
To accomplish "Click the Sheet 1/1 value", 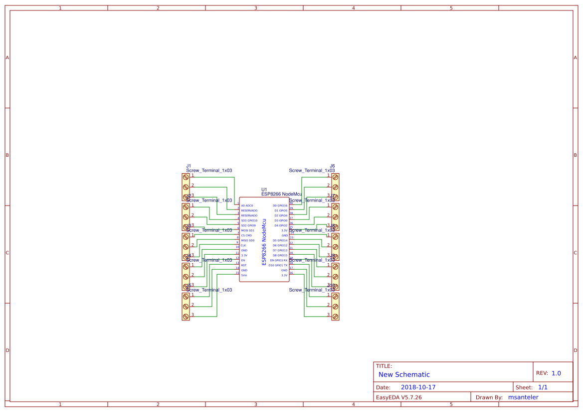I will click(x=543, y=387).
